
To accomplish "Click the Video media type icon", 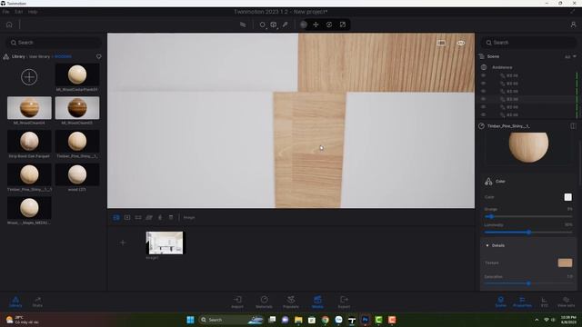I will point(127,218).
